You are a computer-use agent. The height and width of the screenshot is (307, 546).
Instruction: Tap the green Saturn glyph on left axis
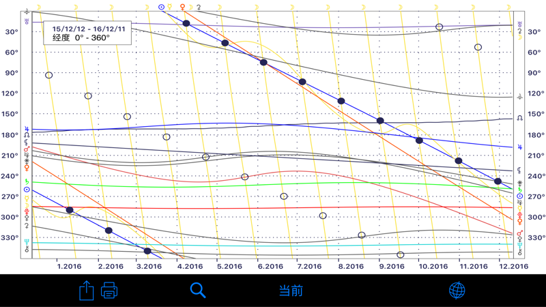point(27,181)
